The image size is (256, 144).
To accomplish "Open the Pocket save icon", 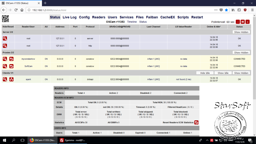I will (x=221, y=10).
